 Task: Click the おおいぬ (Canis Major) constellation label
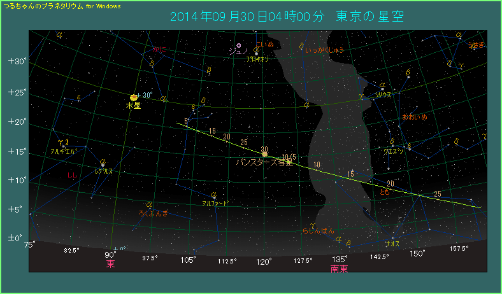414,117
